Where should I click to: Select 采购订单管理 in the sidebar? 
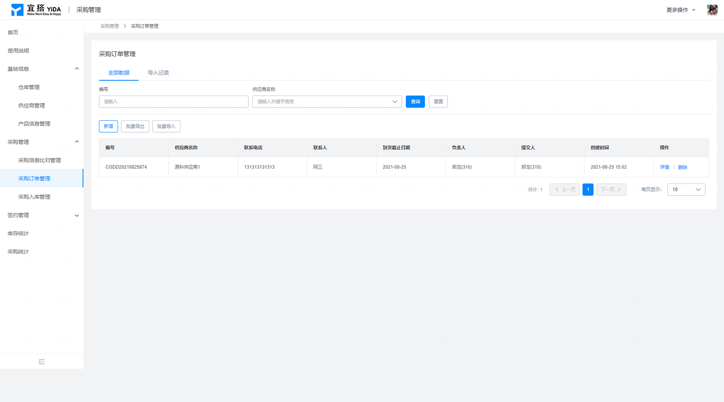pos(42,178)
